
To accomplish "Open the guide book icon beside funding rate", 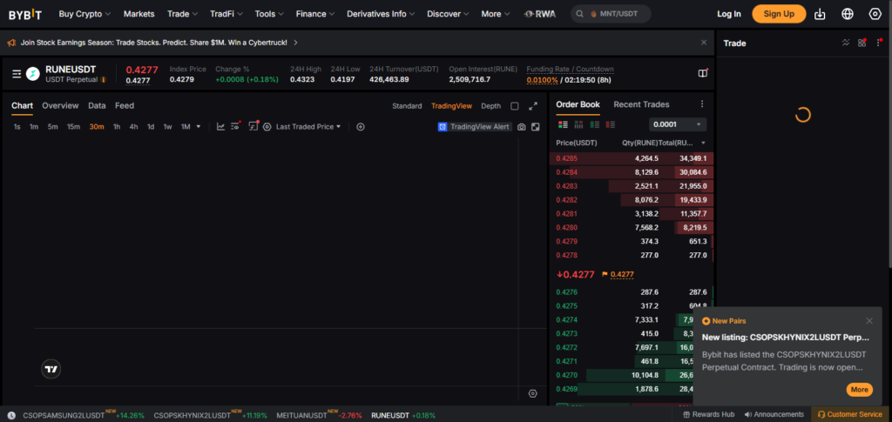I will click(x=703, y=73).
